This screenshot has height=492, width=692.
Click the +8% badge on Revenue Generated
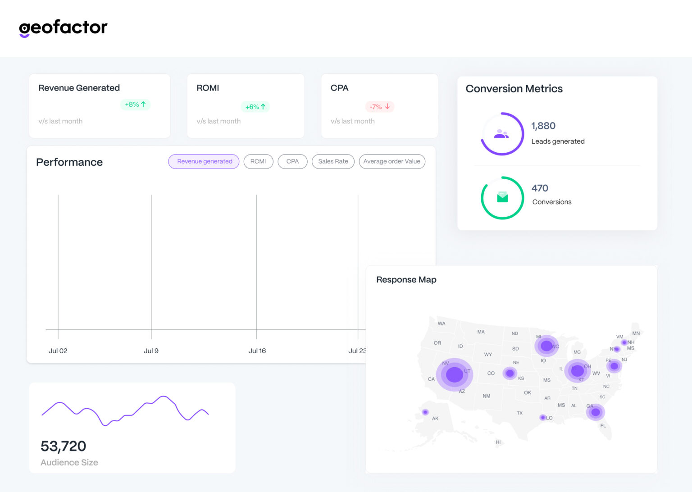point(135,104)
